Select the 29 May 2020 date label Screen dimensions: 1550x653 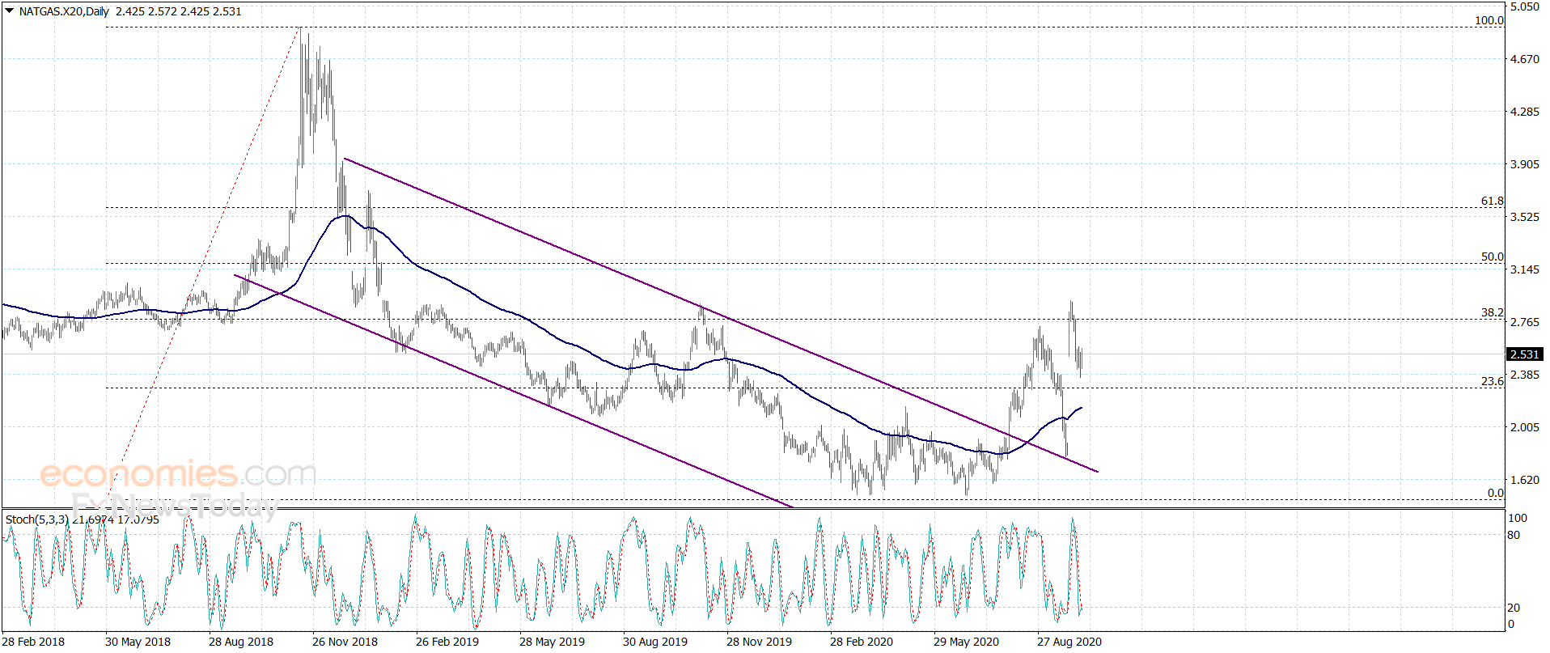[x=966, y=642]
